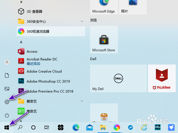Launch Adobe Creative Cloud
The image size is (178, 133).
51,71
